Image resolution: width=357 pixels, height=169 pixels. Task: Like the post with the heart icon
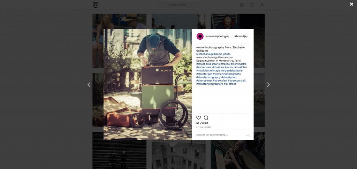[198, 117]
